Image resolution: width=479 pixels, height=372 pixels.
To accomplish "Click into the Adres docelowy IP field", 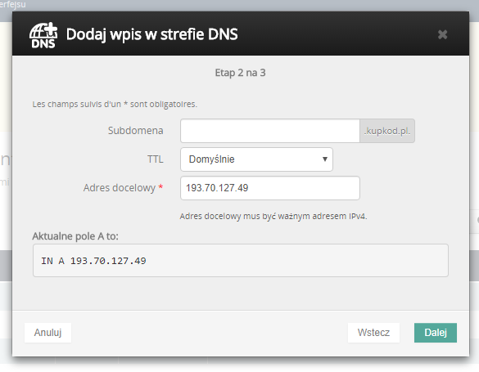I will tap(270, 188).
